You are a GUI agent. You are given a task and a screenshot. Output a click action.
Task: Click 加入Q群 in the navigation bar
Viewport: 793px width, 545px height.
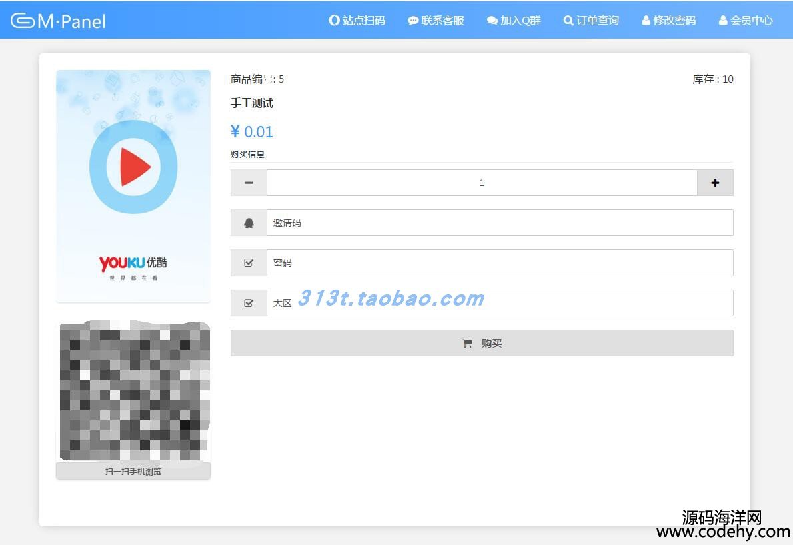point(514,21)
